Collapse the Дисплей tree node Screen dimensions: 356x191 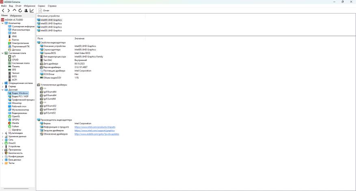(x=2, y=90)
